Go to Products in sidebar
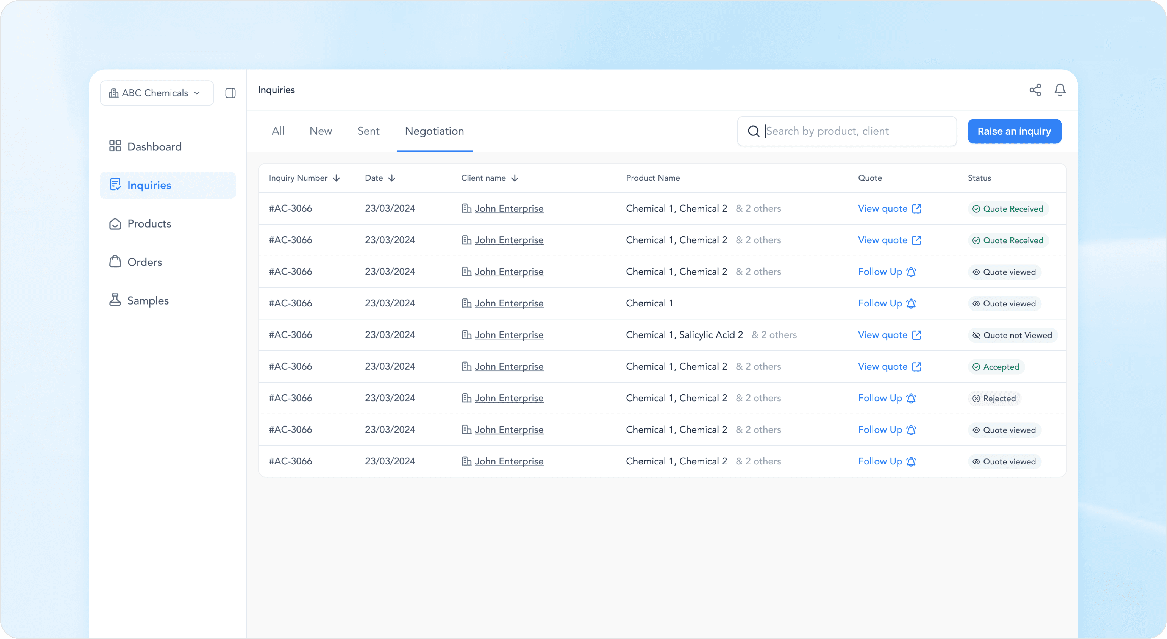 [x=149, y=223]
